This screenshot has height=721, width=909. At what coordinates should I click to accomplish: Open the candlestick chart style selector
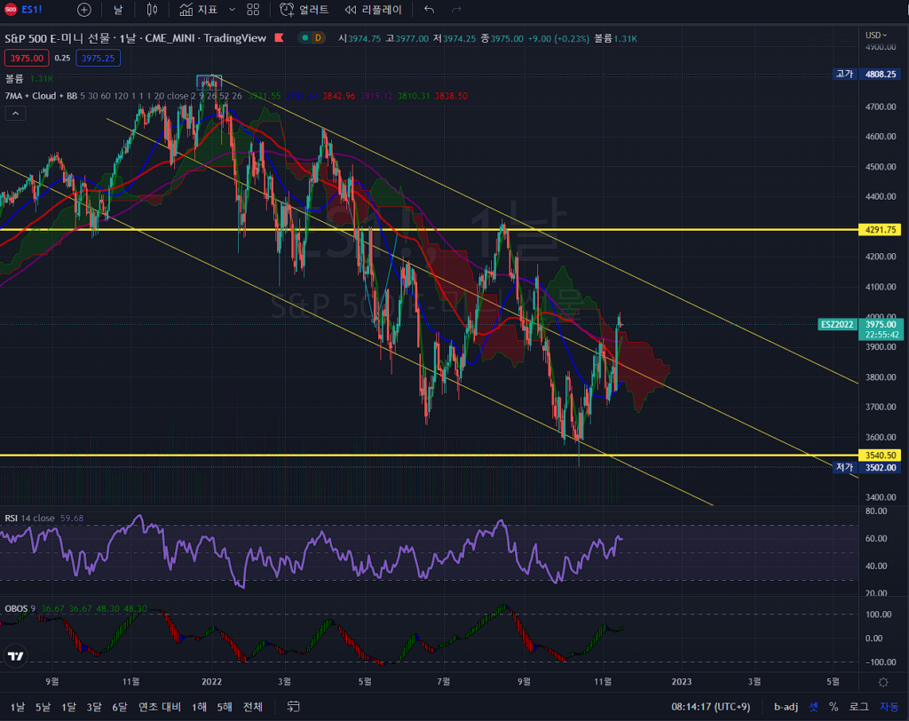click(152, 10)
